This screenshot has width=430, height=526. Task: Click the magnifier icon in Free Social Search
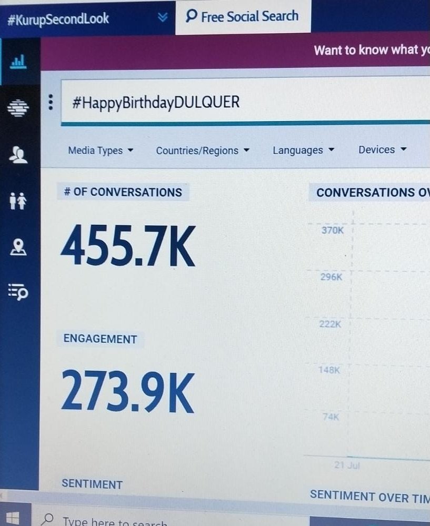(x=191, y=16)
